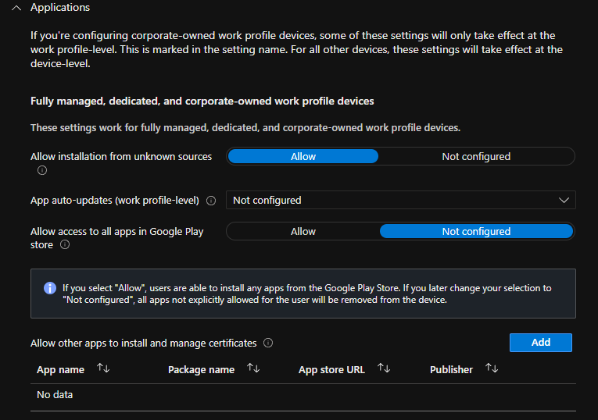Click the Publisher column header
Image resolution: width=598 pixels, height=420 pixels.
click(x=451, y=369)
